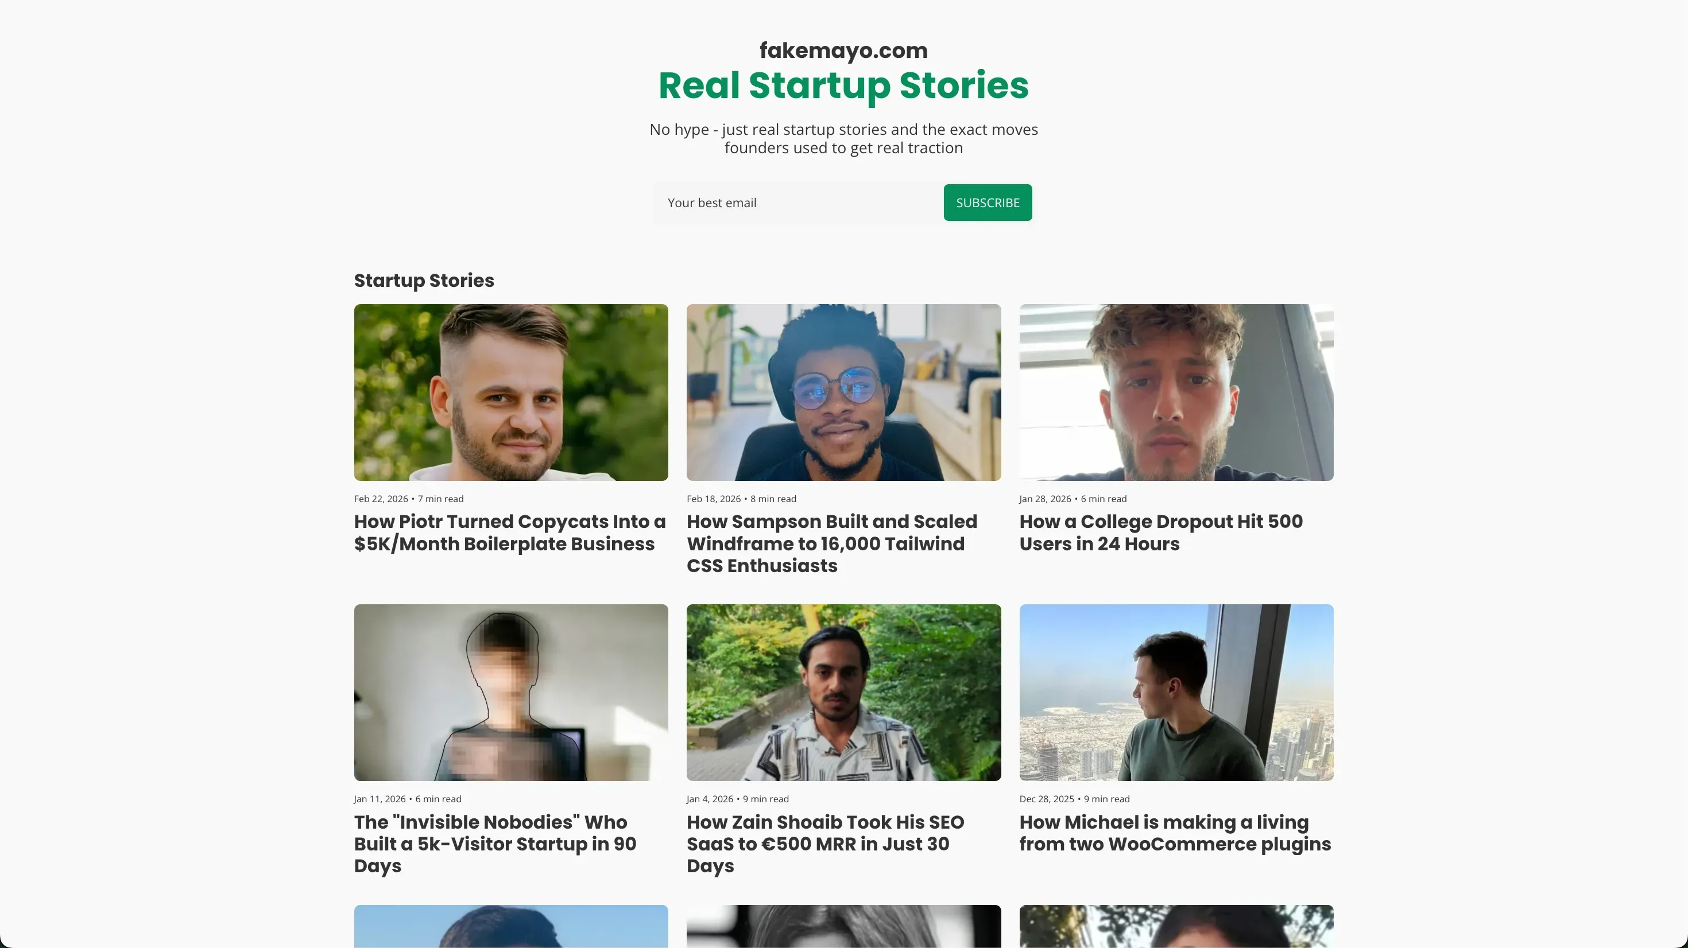Read Zain Shoaib SEO SaaS article title
This screenshot has height=948, width=1688.
(x=825, y=843)
